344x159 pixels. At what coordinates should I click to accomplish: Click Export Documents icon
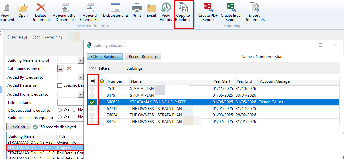[x=254, y=7]
